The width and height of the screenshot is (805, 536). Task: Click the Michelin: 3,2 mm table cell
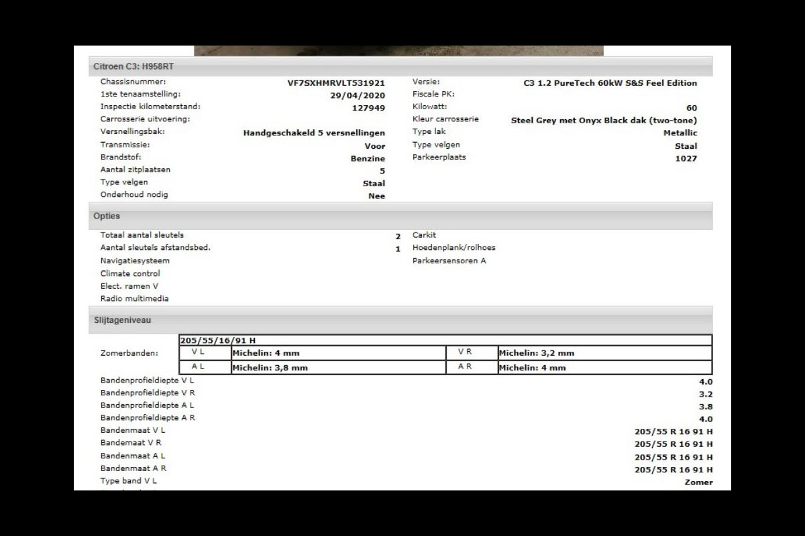(604, 353)
